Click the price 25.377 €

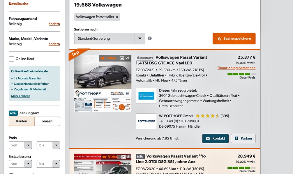pos(246,57)
